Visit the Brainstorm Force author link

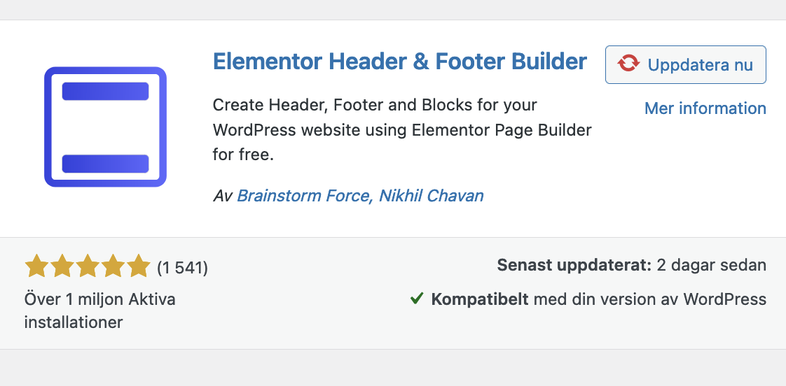(x=303, y=196)
